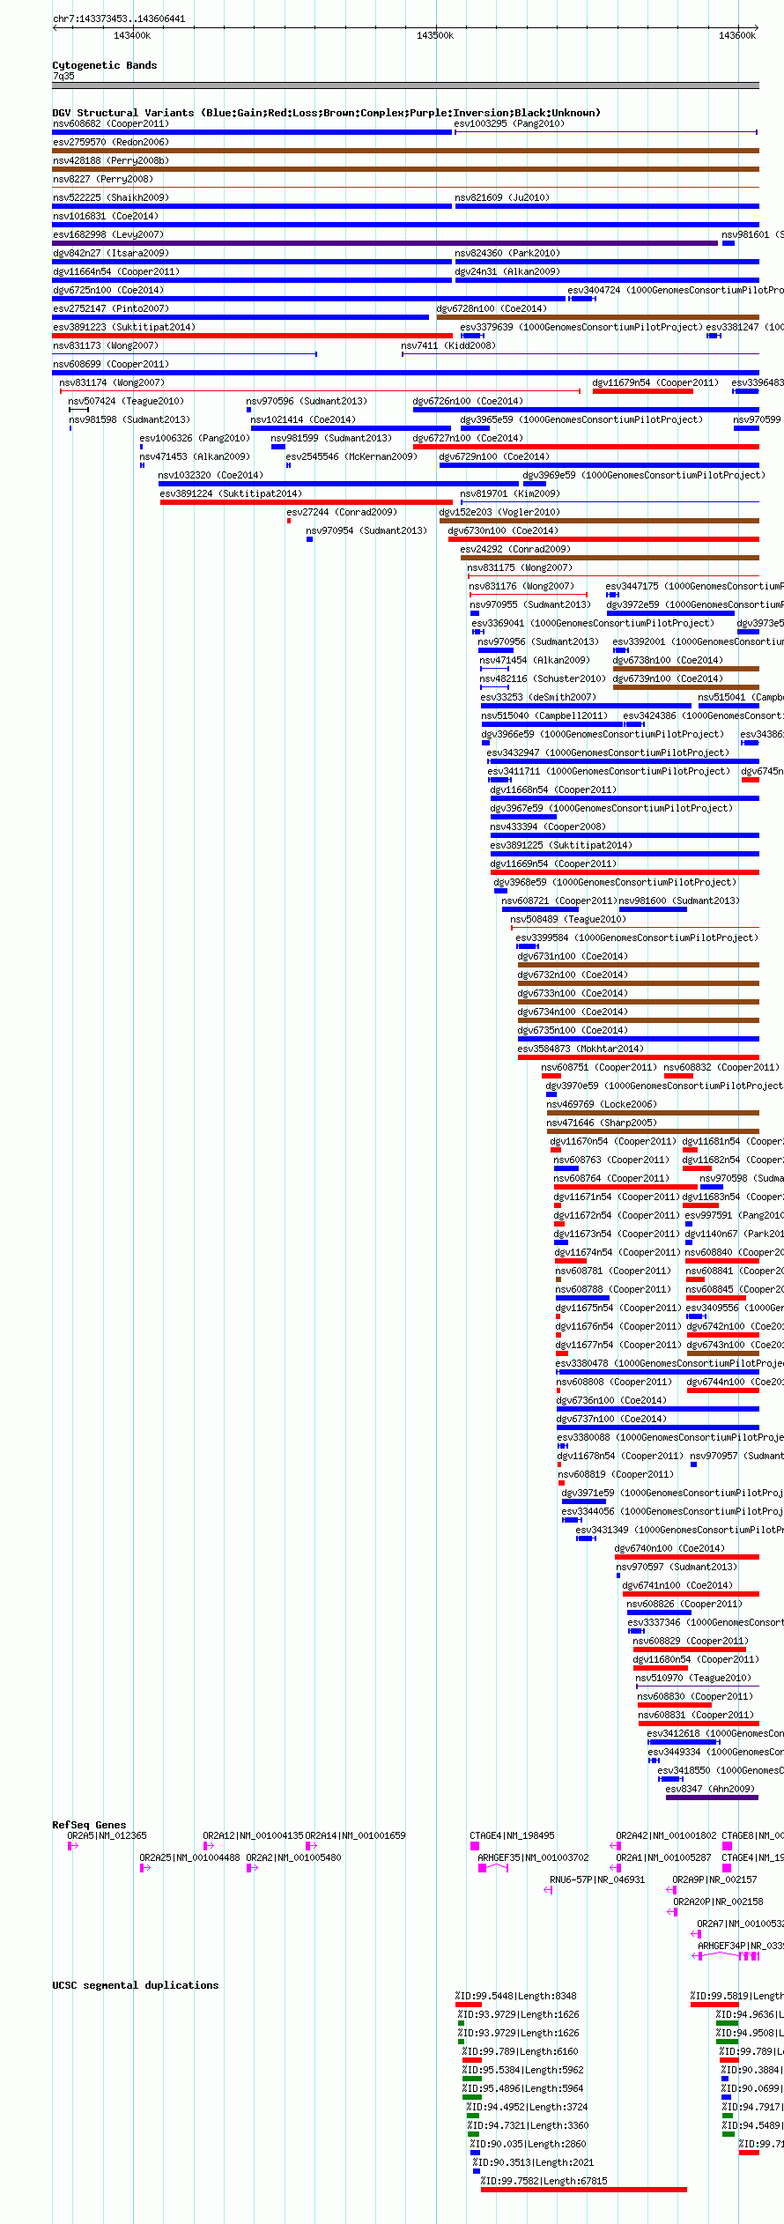Select gene RNU6-57P|NR_046931

click(x=597, y=1879)
